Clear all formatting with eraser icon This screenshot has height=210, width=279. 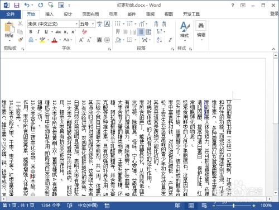coord(84,32)
